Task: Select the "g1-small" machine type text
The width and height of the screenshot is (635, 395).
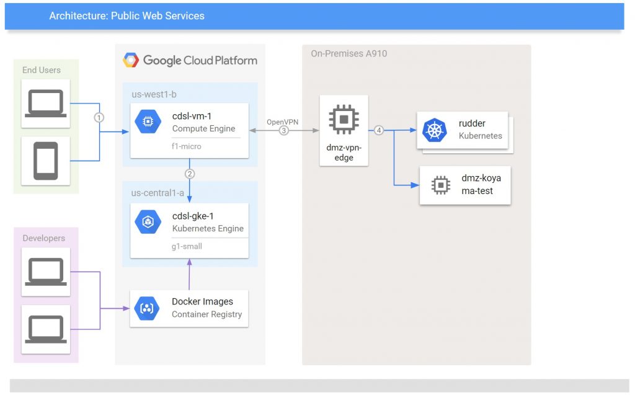Action: point(187,246)
